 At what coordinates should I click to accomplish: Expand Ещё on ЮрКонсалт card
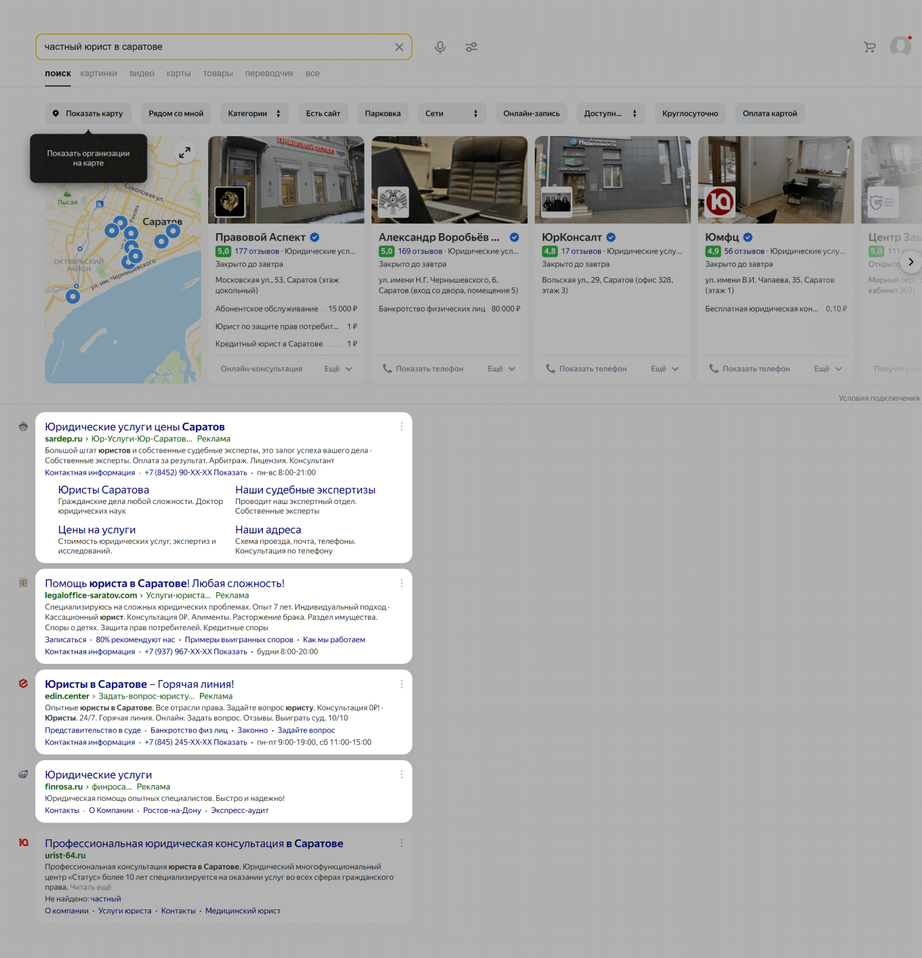[665, 369]
